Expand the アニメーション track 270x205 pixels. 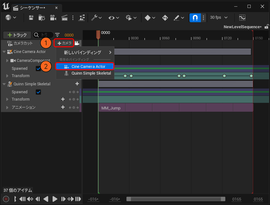(8, 108)
